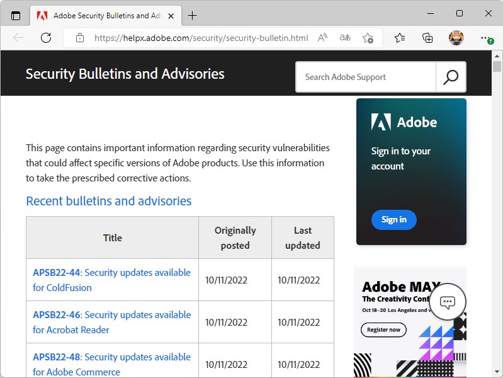Open the tab actions menu icon
Image resolution: width=503 pixels, height=378 pixels.
(x=16, y=15)
